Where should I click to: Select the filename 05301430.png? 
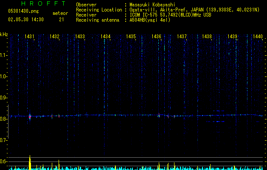point(23,11)
